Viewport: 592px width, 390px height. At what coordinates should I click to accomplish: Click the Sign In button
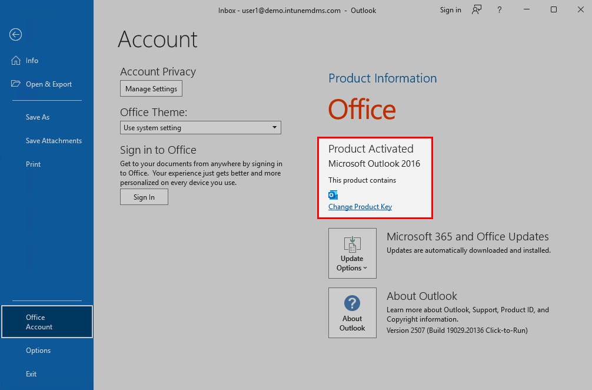(x=144, y=197)
